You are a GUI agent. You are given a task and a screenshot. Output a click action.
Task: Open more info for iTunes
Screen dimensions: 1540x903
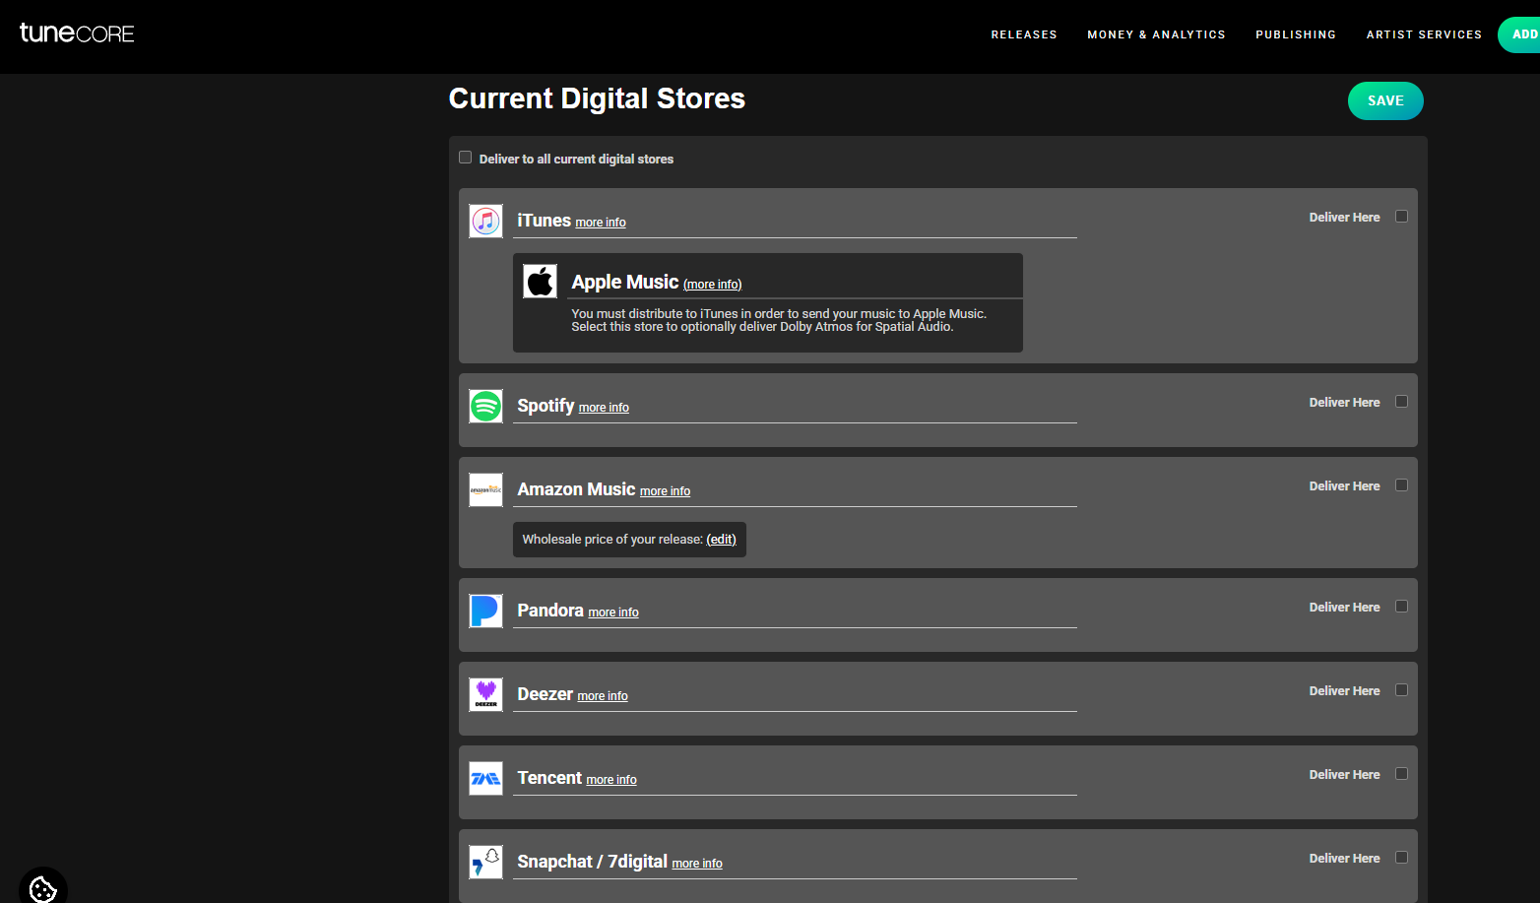(x=601, y=223)
